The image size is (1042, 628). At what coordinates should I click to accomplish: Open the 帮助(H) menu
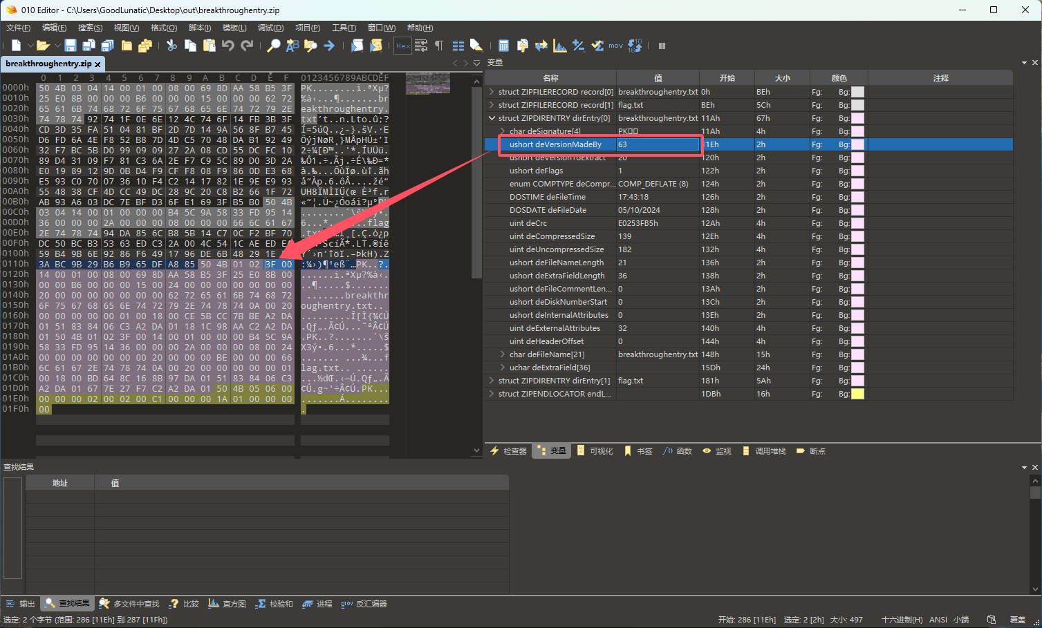420,28
